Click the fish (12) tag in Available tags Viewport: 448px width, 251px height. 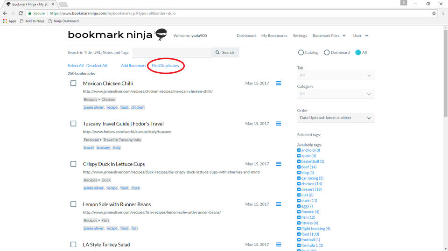pos(308,217)
